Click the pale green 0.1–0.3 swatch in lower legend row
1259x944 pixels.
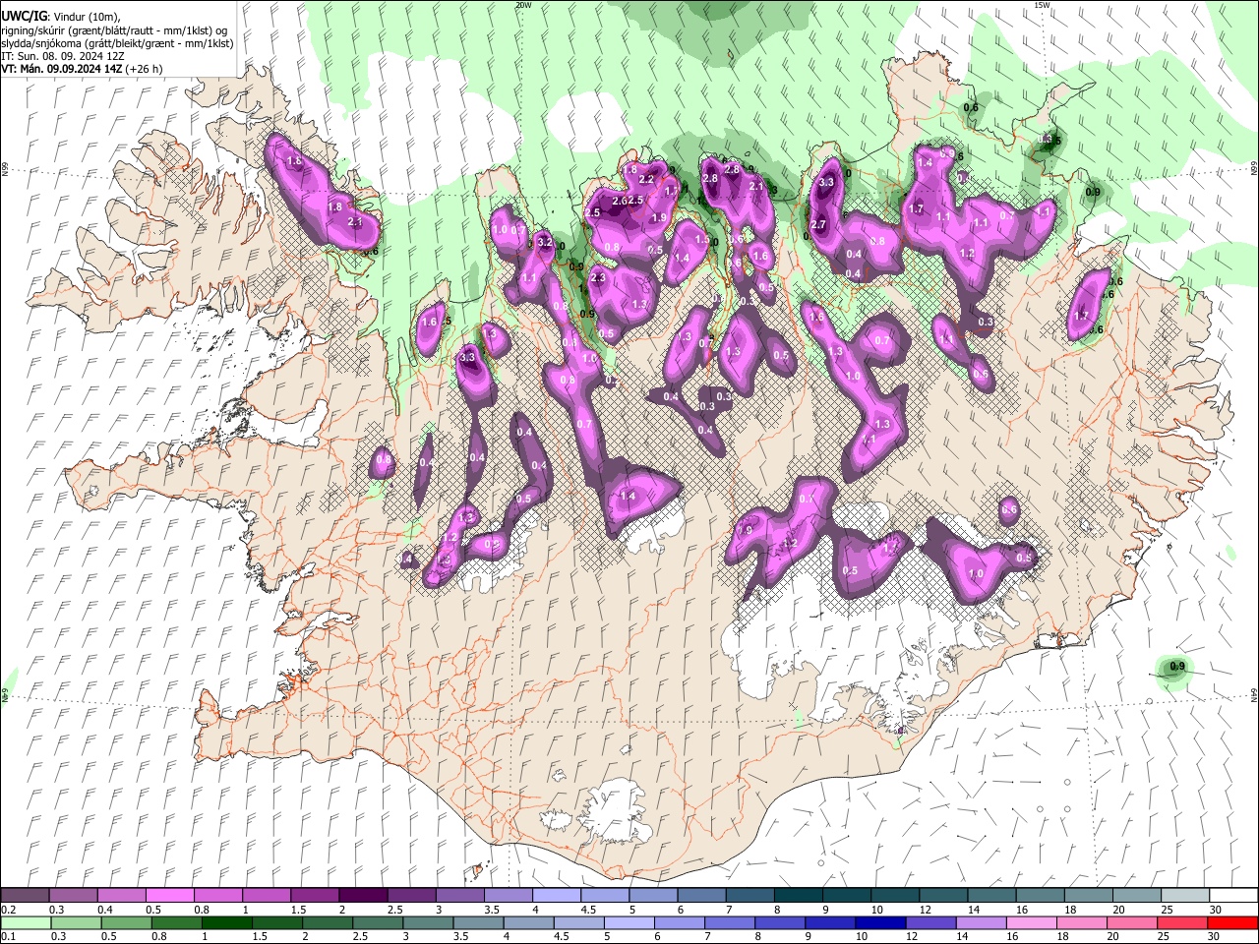(x=25, y=923)
